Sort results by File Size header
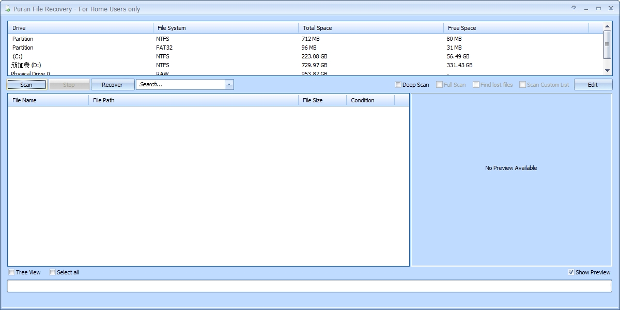 point(322,100)
